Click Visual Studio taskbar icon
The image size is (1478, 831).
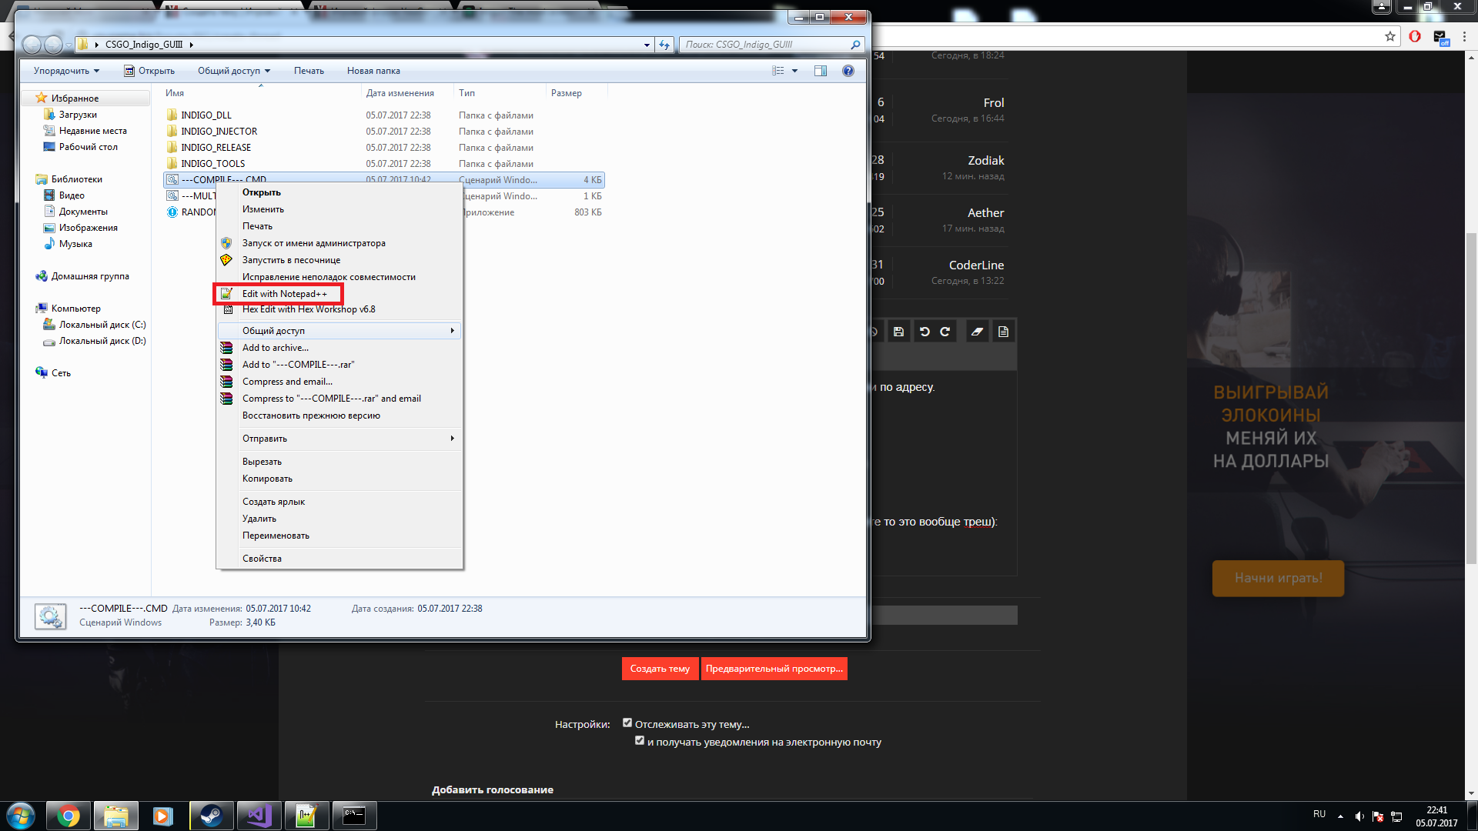(x=259, y=816)
